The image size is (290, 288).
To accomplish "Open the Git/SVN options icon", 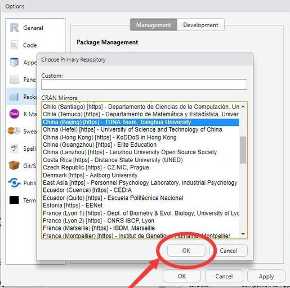I will coord(15,165).
